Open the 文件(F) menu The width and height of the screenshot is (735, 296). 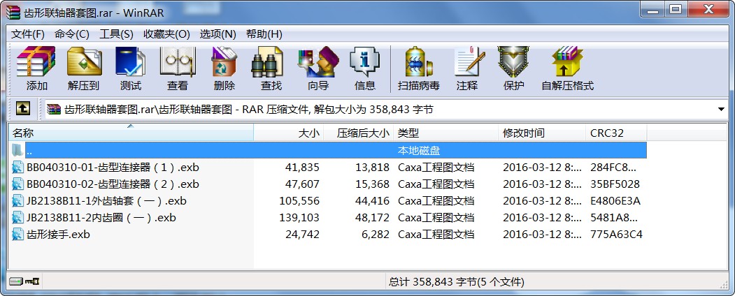point(28,34)
